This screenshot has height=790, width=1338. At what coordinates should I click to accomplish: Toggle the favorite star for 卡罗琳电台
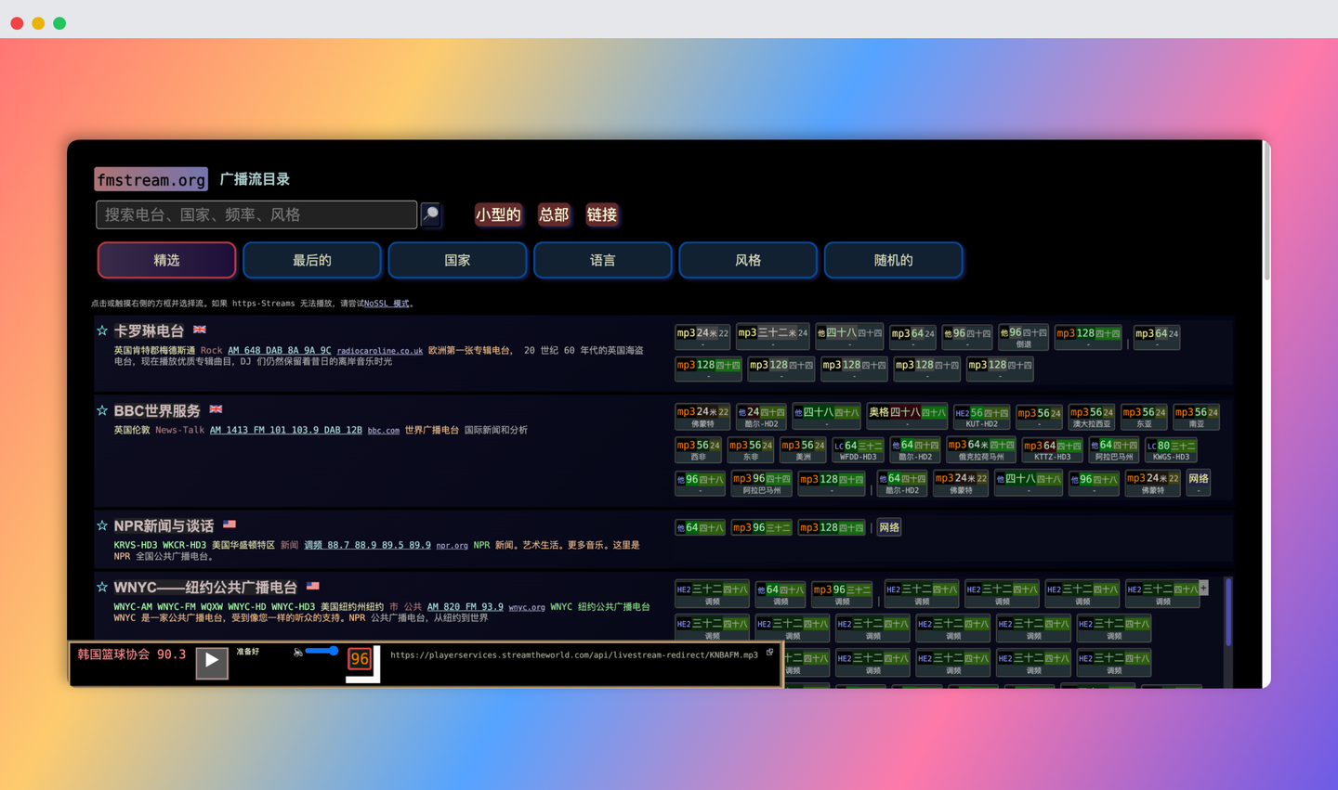[102, 330]
